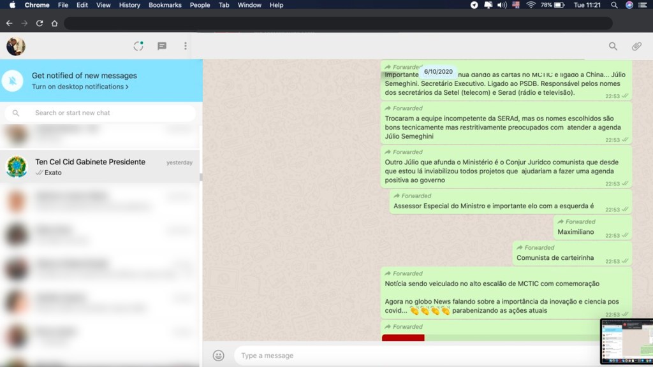This screenshot has height=367, width=653.
Task: Open the Status view icon
Action: point(138,46)
